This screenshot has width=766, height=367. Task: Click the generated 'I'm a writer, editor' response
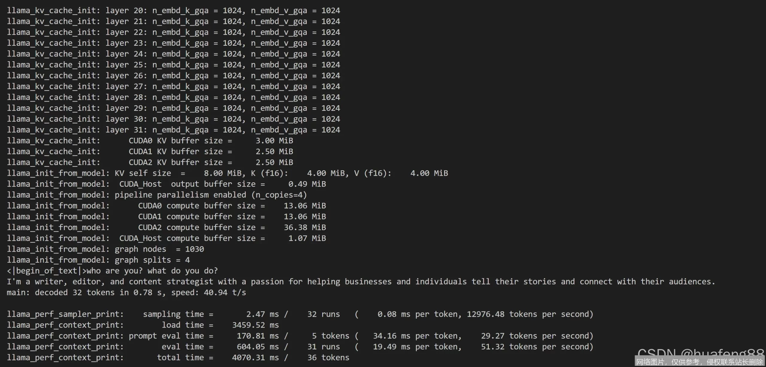coord(361,282)
